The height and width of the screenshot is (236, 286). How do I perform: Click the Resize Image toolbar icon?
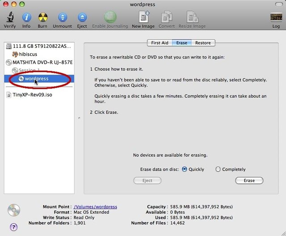192,17
